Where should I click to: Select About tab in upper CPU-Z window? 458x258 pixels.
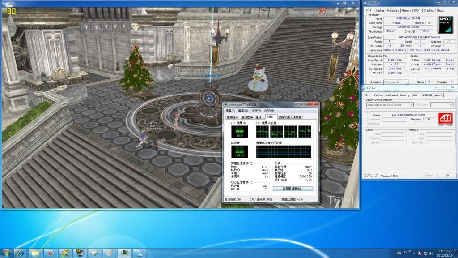click(440, 11)
